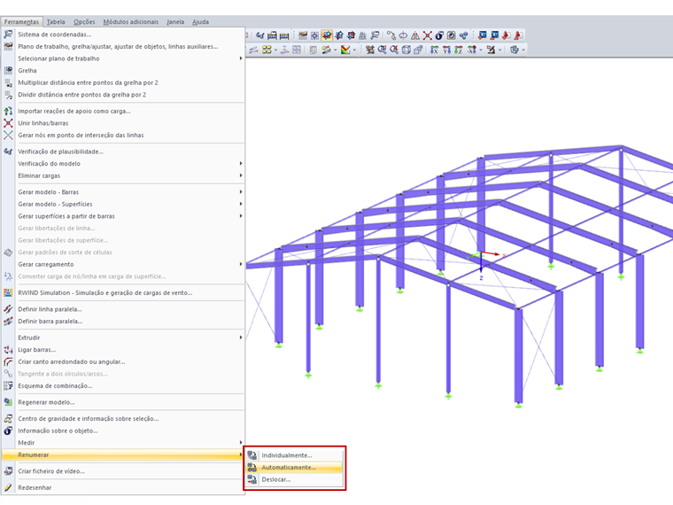Click the colored results panel toolbar icon
673x505 pixels.
click(345, 50)
